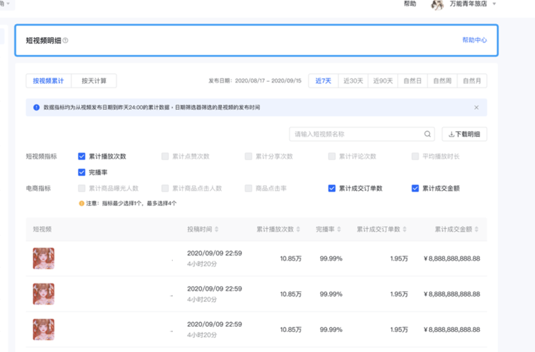Image resolution: width=535 pixels, height=352 pixels.
Task: Click the 下载明细 download button
Action: pyautogui.click(x=464, y=134)
